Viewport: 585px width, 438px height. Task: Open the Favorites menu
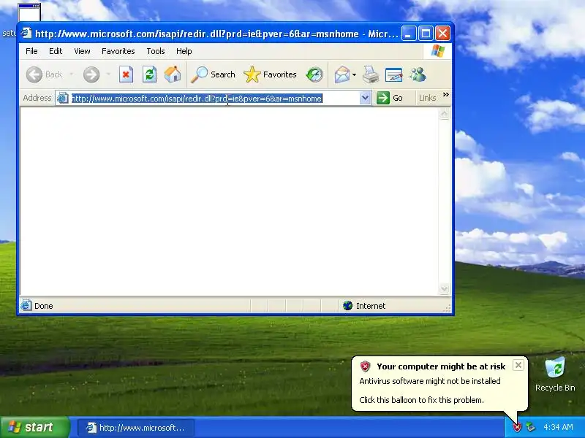[118, 51]
